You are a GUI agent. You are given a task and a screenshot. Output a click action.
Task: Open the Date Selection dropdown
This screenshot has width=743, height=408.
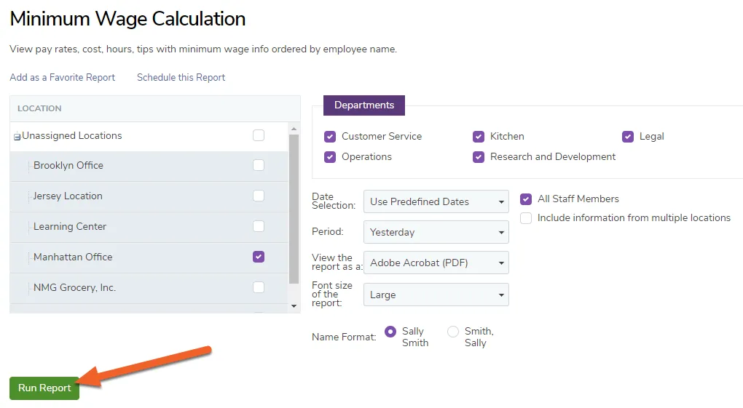pos(436,201)
